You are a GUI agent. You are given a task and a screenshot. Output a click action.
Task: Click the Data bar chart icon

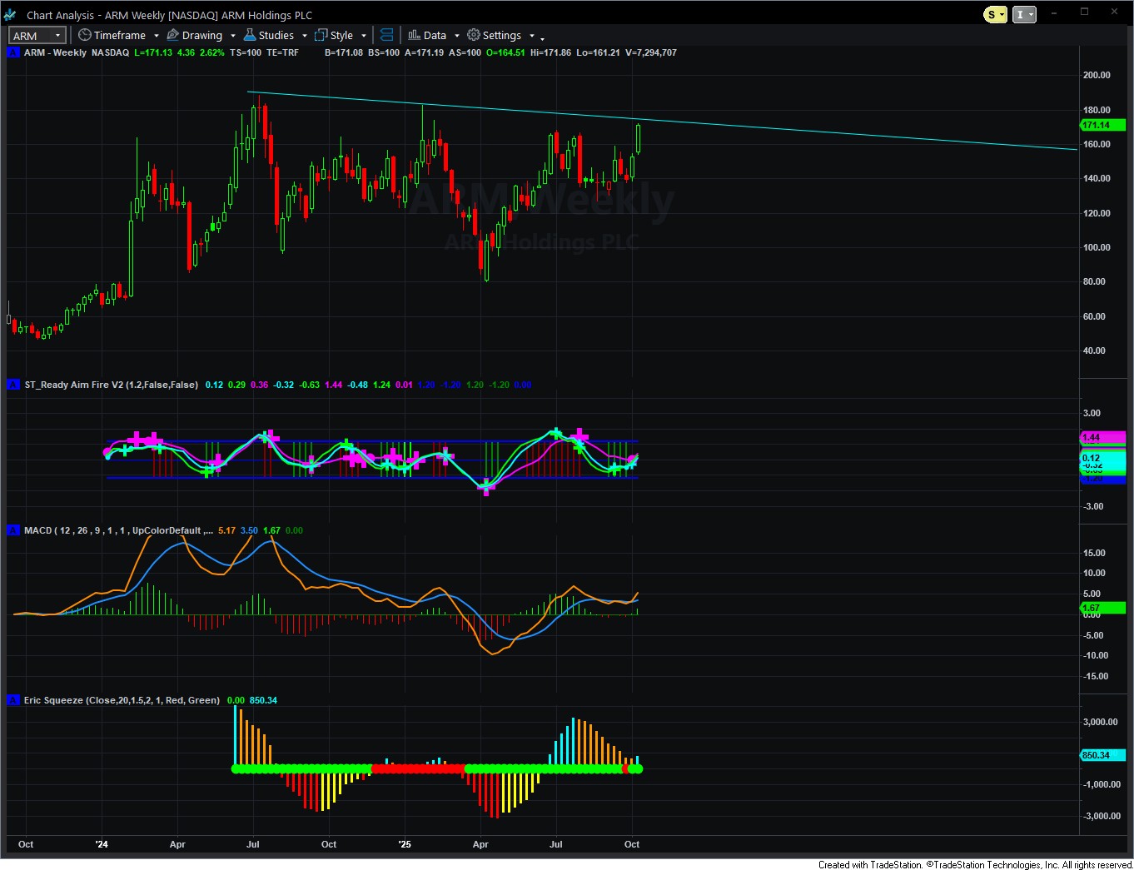[x=414, y=35]
